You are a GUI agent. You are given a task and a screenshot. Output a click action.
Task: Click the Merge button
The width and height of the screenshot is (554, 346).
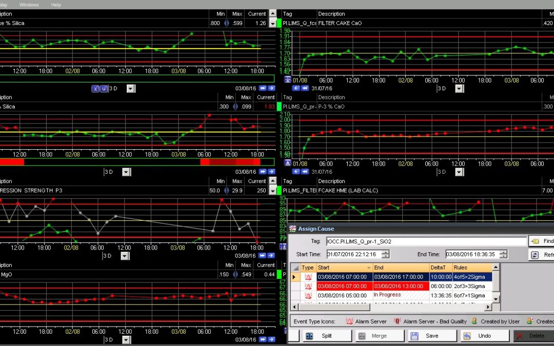(x=379, y=336)
